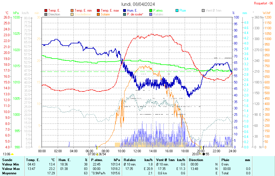Image resolution: width=275 pixels, height=176 pixels.
Task: Click the '180 S' direction axis label
Action: (258, 82)
